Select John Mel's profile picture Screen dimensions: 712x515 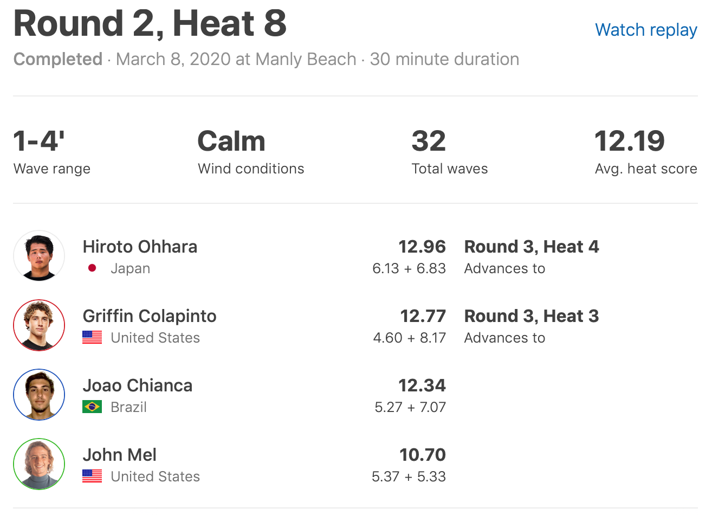tap(39, 464)
